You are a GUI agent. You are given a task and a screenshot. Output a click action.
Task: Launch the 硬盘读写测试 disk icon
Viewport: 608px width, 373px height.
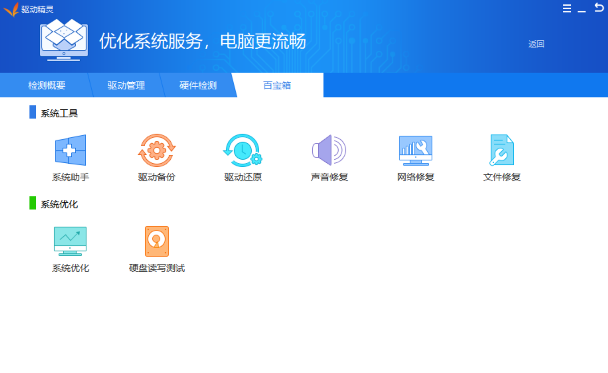pos(157,241)
